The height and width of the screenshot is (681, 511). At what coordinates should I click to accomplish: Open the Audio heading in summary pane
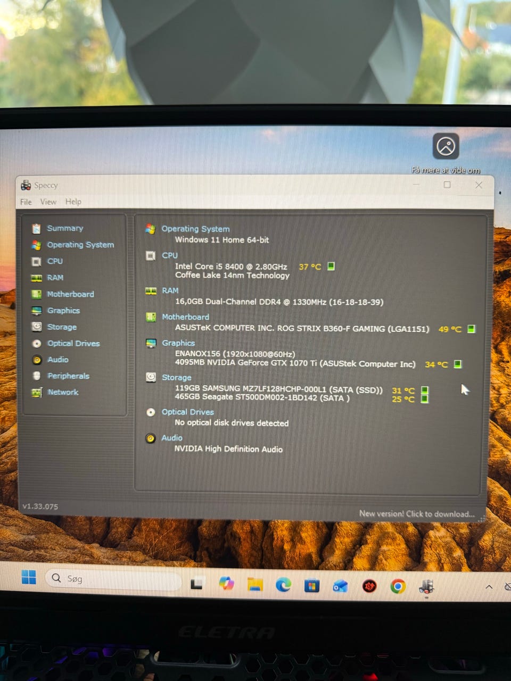coord(172,438)
